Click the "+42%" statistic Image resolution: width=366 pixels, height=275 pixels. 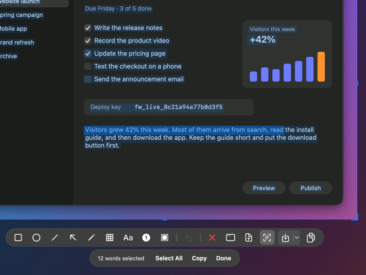click(262, 39)
